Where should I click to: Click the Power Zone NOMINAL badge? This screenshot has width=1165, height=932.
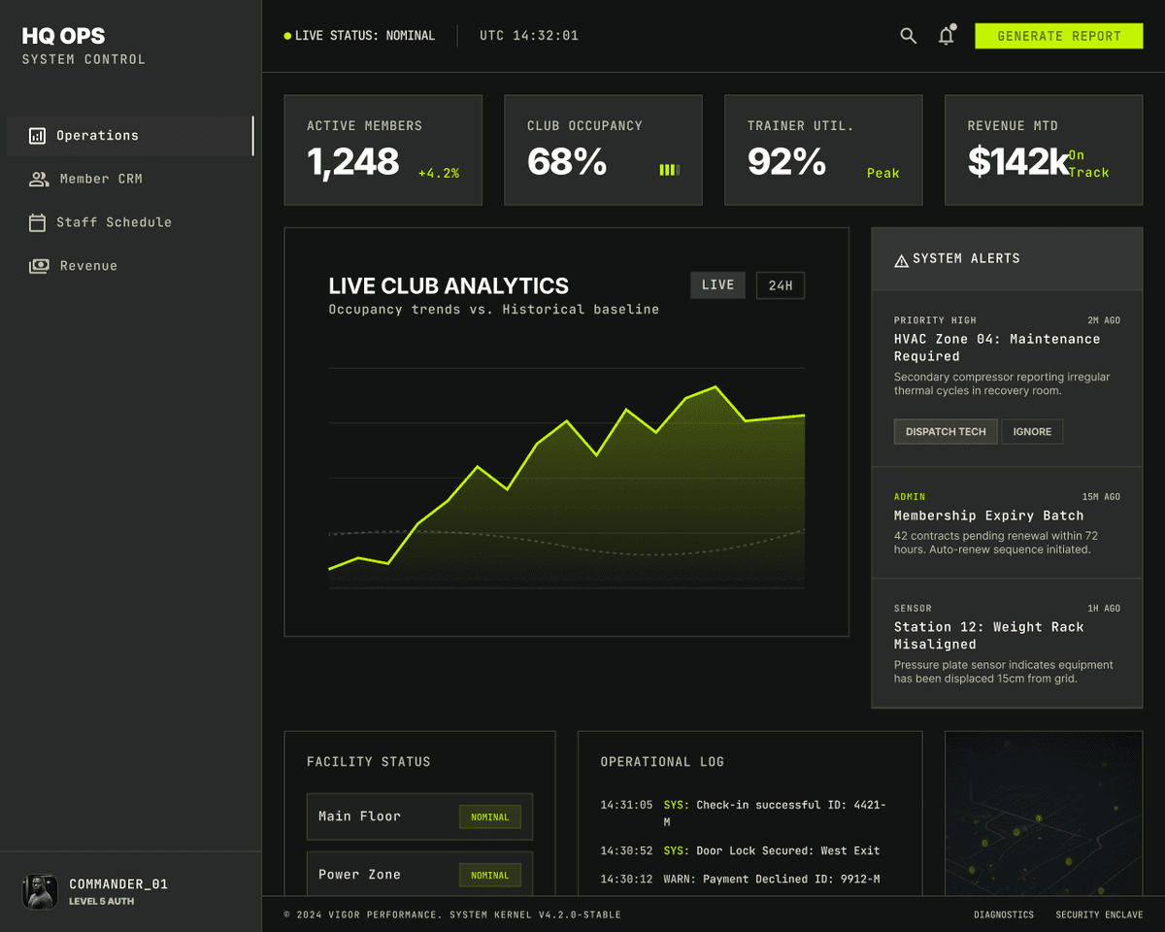[x=490, y=876]
